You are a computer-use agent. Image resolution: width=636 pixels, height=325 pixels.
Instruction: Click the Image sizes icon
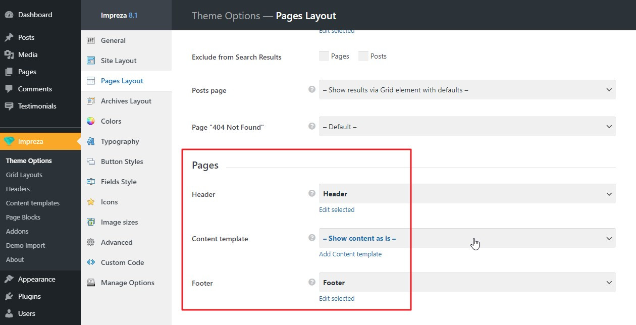[x=91, y=222]
